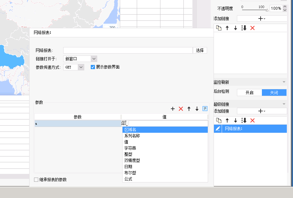The width and height of the screenshot is (293, 198).
Task: Move up arrow in 超级链接 toolbar
Action: point(227,120)
